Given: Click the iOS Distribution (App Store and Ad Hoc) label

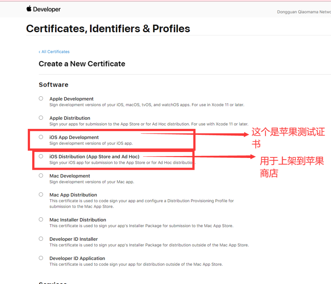Looking at the screenshot, I should pyautogui.click(x=94, y=157).
